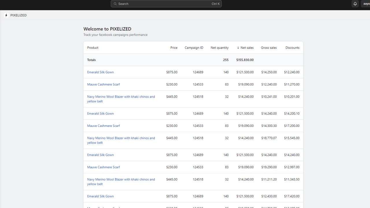Screen dimensions: 370x208
Task: Click discounts value $15,545.00
Action: point(292,138)
